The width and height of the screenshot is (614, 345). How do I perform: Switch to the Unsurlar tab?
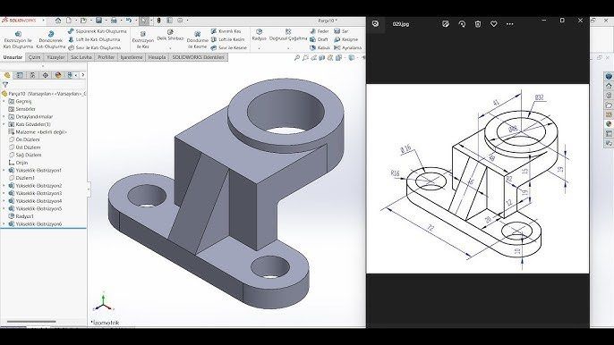13,57
